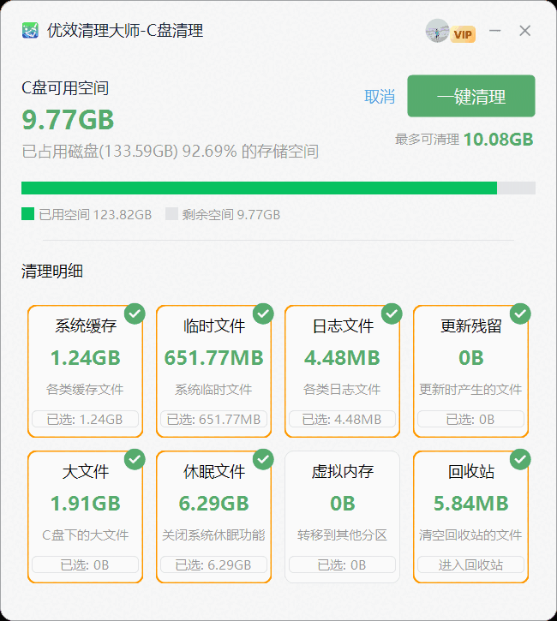Image resolution: width=557 pixels, height=621 pixels.
Task: Open 已选: 0B under 虚拟内存
Action: 342,564
